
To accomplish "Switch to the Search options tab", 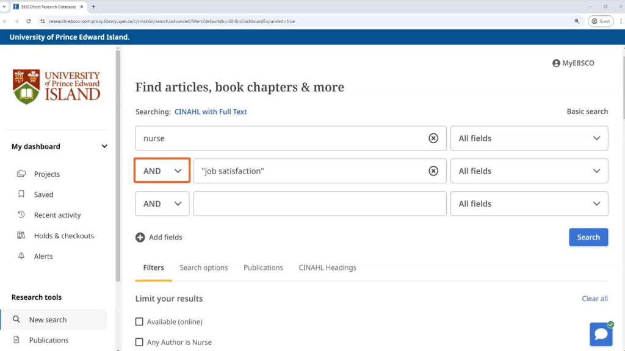I will click(203, 268).
